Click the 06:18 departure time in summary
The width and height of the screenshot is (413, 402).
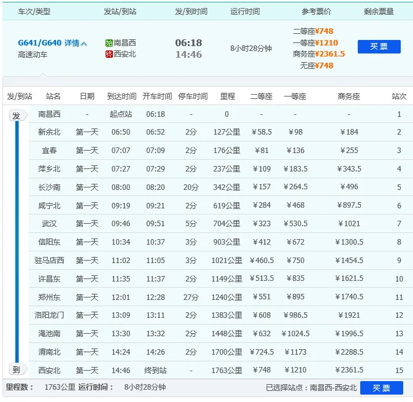point(188,43)
